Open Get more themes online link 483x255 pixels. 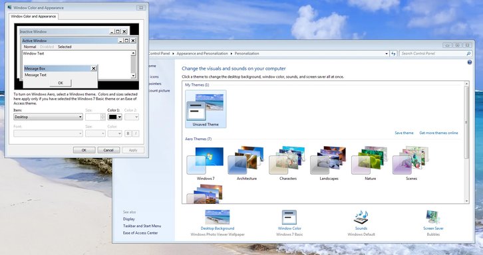pos(438,133)
